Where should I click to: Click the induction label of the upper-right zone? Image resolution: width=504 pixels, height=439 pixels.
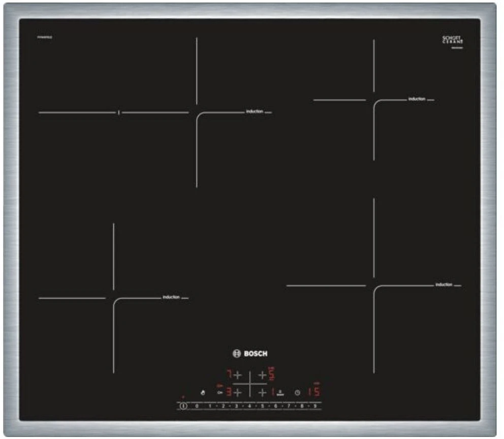coord(417,99)
